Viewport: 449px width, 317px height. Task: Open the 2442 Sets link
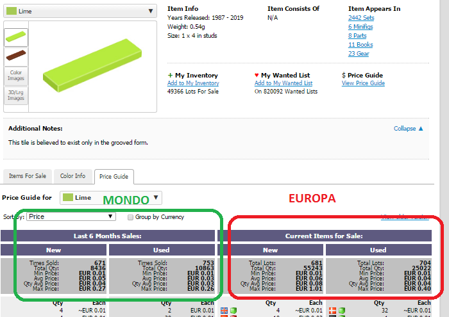point(361,18)
